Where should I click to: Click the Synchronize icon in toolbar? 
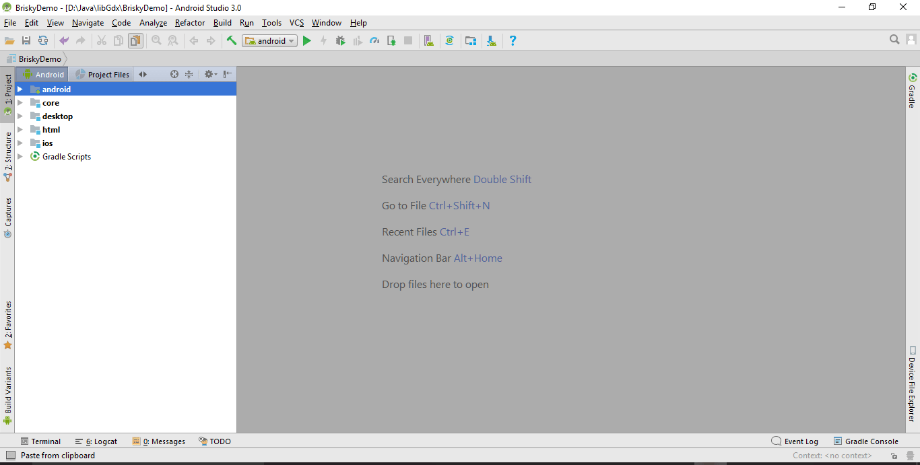click(43, 41)
